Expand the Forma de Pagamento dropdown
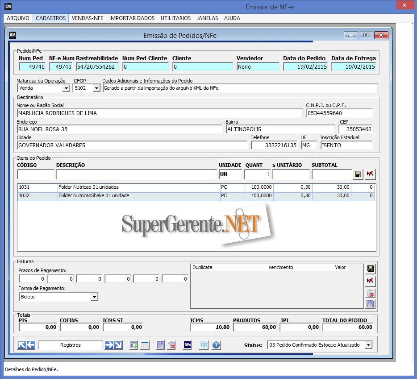The width and height of the screenshot is (417, 381). (x=94, y=297)
